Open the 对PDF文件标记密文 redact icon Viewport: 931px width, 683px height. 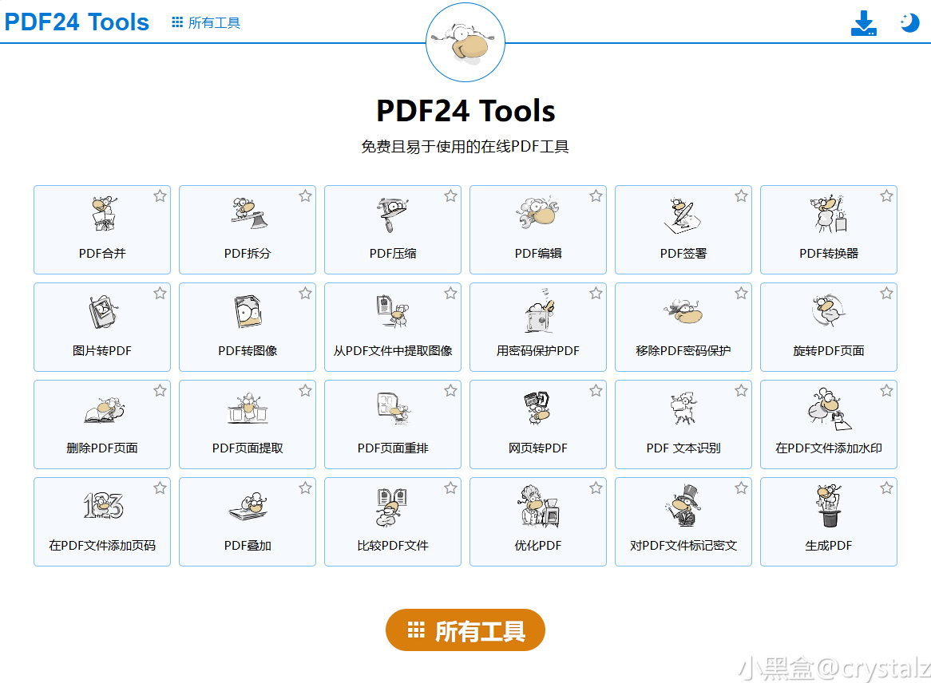tap(683, 506)
